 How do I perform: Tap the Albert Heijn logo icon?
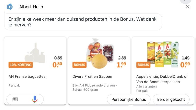click(9, 7)
